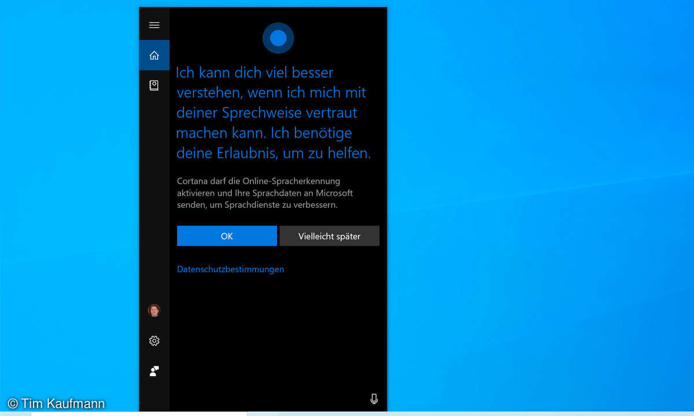The image size is (694, 416).
Task: Confirm permission with the OK button
Action: click(227, 236)
